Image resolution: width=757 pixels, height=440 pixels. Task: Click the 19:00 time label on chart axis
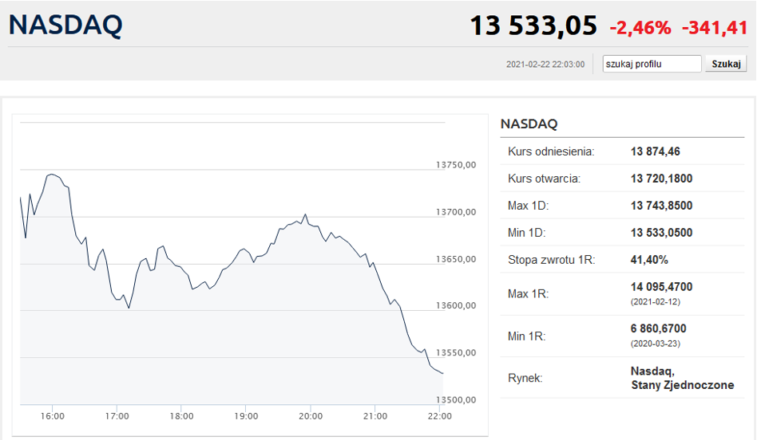246,416
